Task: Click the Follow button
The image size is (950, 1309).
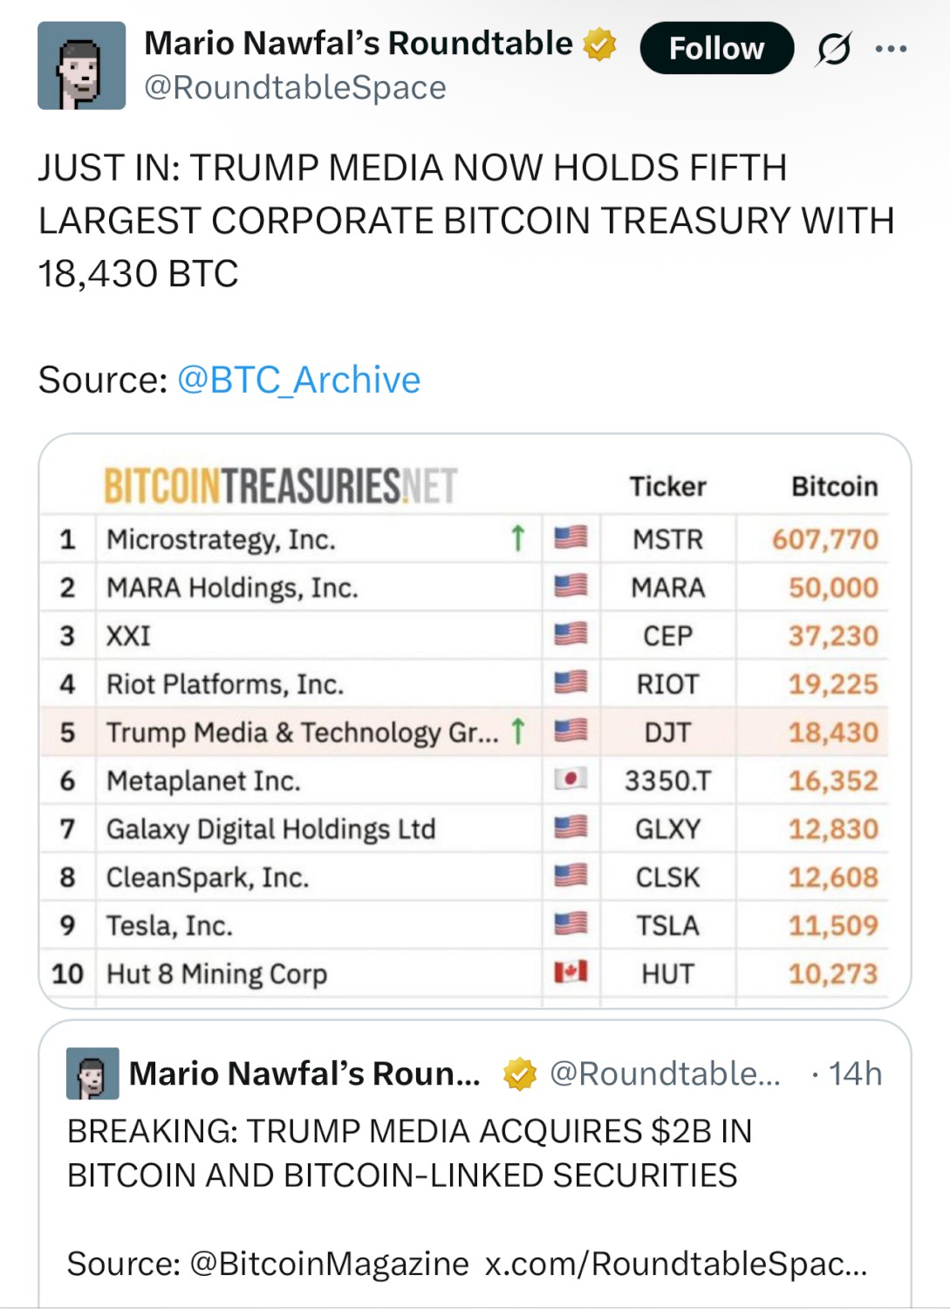Action: pyautogui.click(x=716, y=48)
